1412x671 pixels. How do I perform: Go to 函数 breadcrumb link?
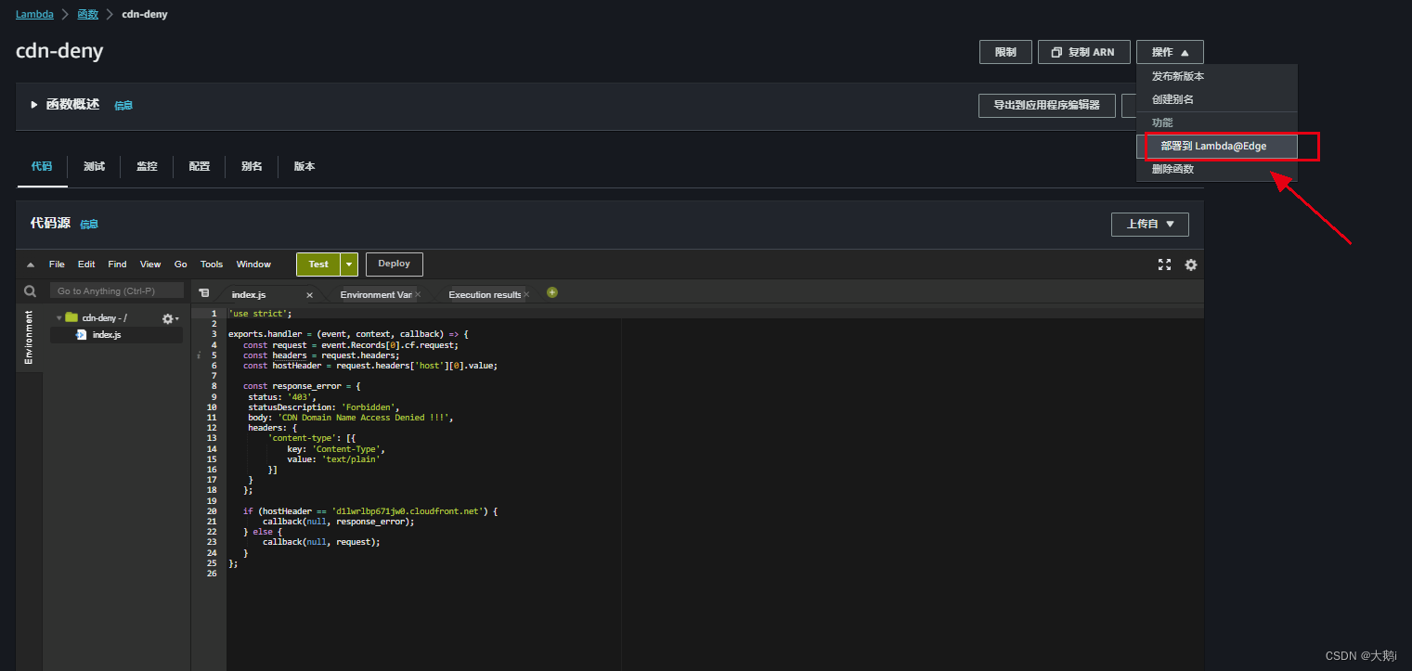click(x=87, y=14)
